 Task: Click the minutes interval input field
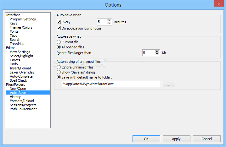(102, 22)
